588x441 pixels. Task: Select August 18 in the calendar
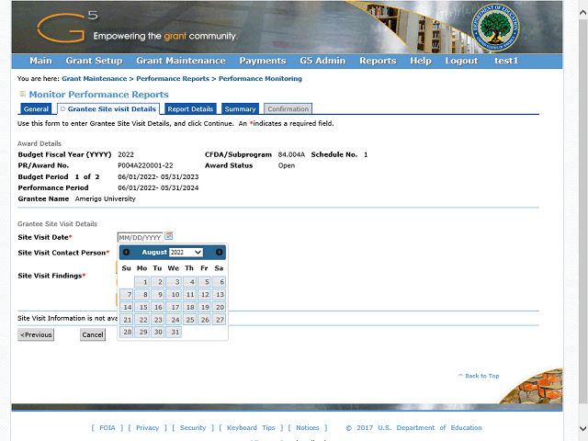coord(189,307)
